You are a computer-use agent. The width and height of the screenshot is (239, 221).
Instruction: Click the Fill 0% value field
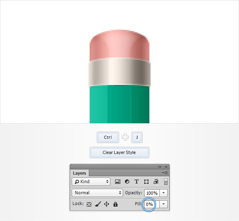(152, 204)
